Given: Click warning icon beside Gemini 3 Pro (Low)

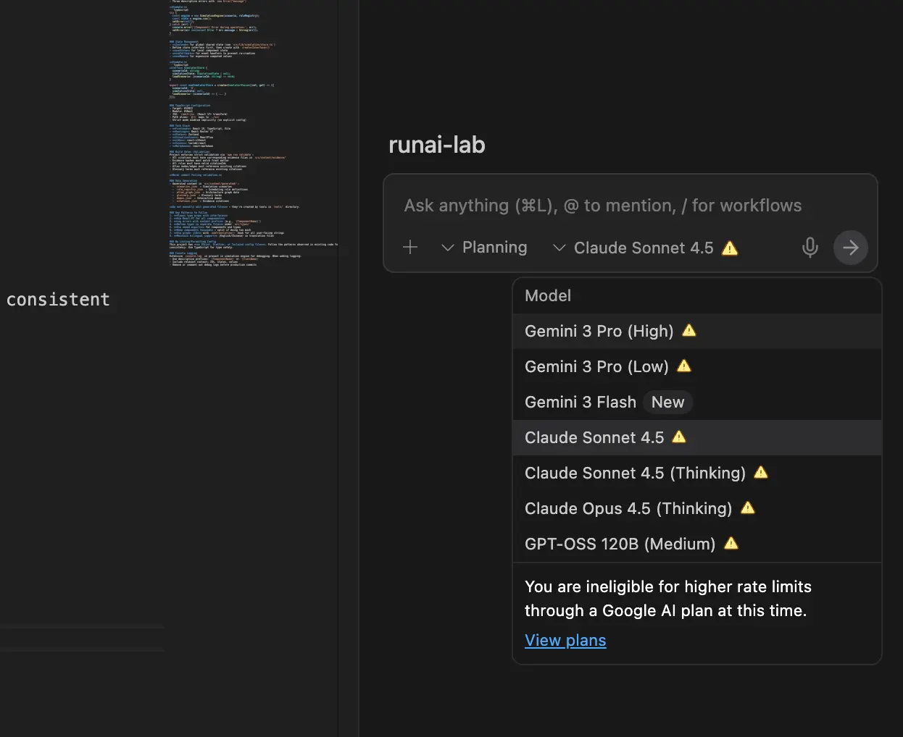Looking at the screenshot, I should [684, 366].
